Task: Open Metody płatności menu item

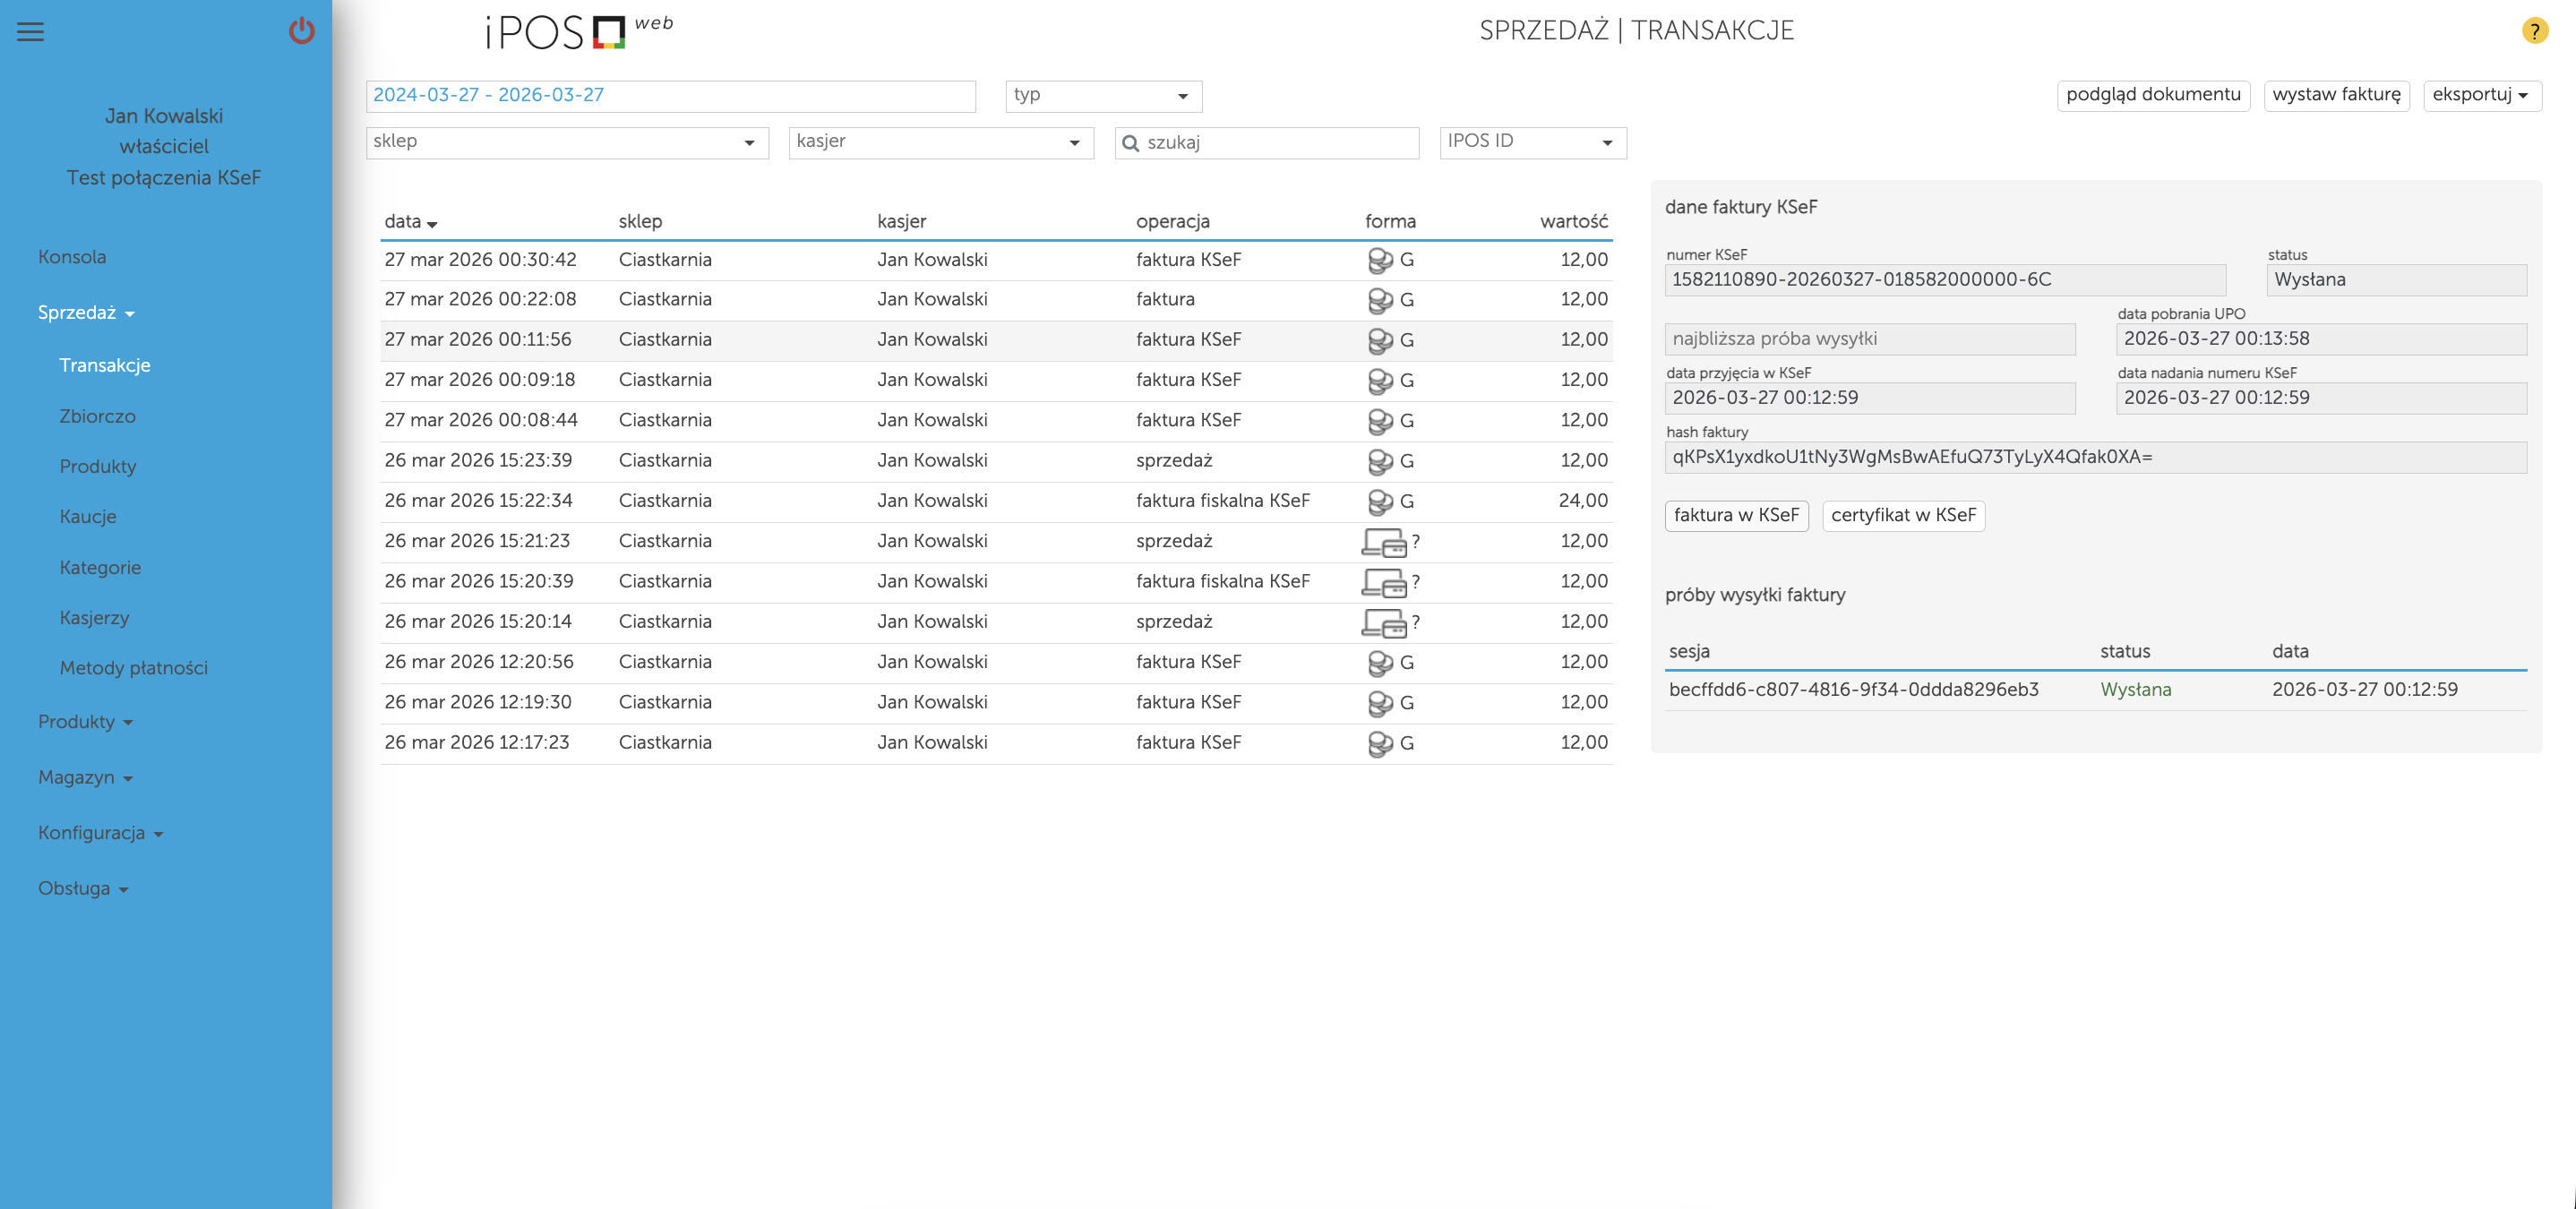Action: [x=133, y=668]
